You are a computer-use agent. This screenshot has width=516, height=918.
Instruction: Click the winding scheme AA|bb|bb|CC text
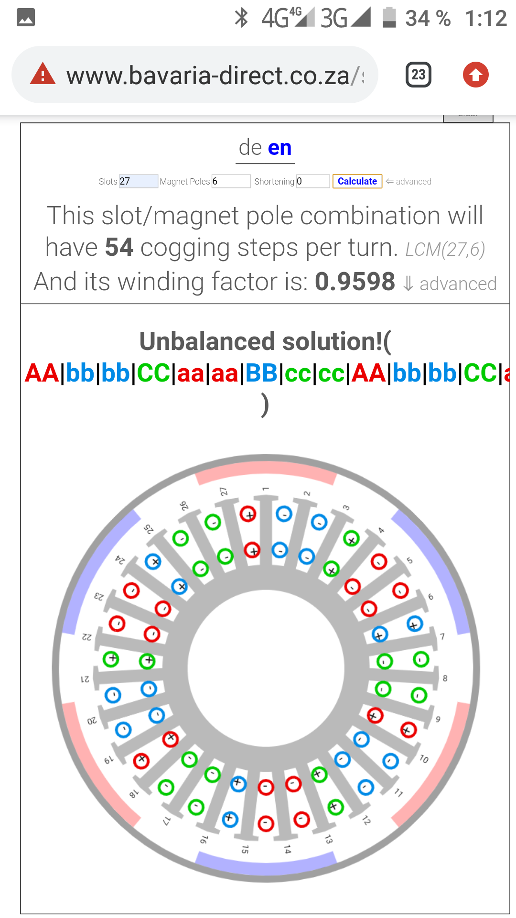[97, 373]
